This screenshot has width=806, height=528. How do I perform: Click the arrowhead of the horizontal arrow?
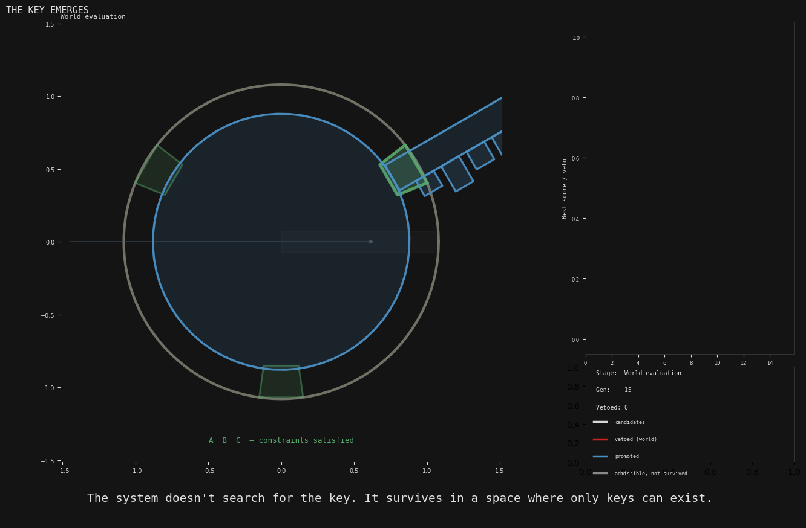click(371, 242)
